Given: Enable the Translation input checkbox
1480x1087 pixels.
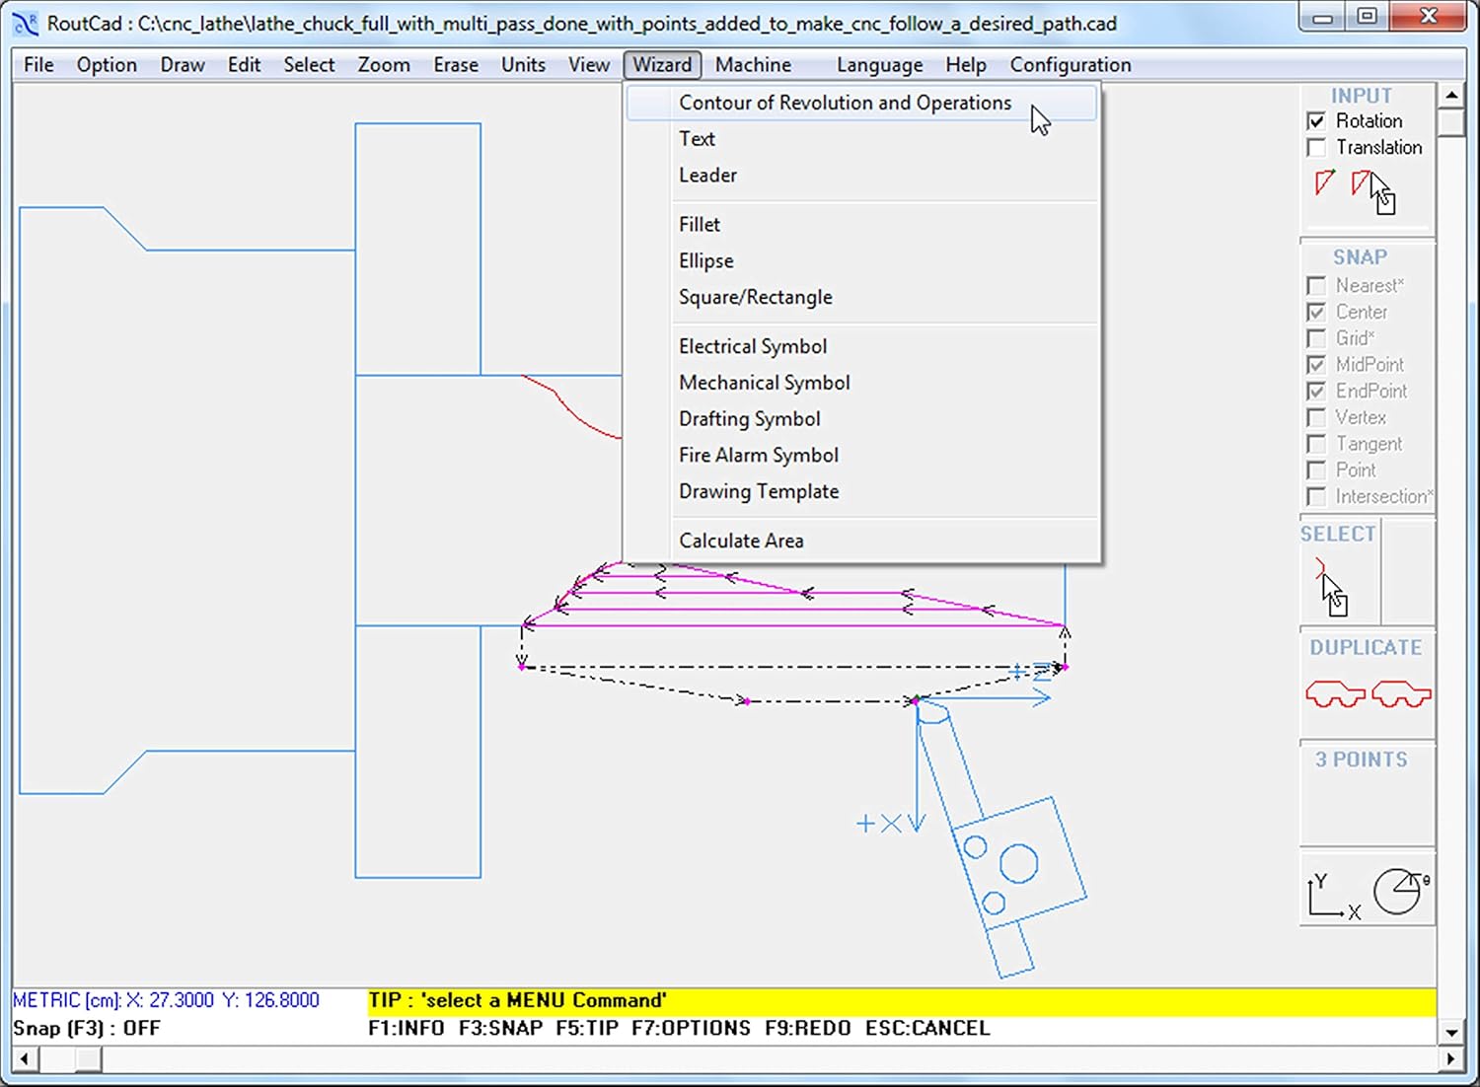Looking at the screenshot, I should 1316,147.
